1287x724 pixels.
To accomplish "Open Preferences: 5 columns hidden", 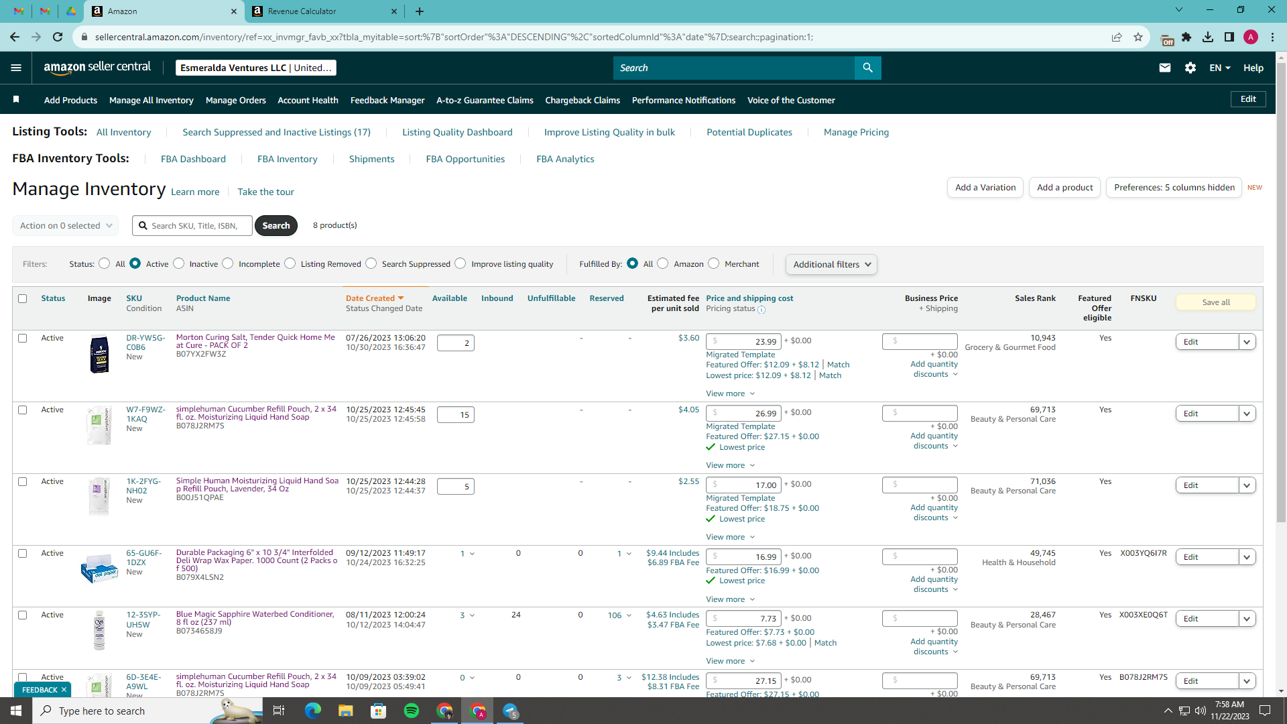I will tap(1174, 187).
